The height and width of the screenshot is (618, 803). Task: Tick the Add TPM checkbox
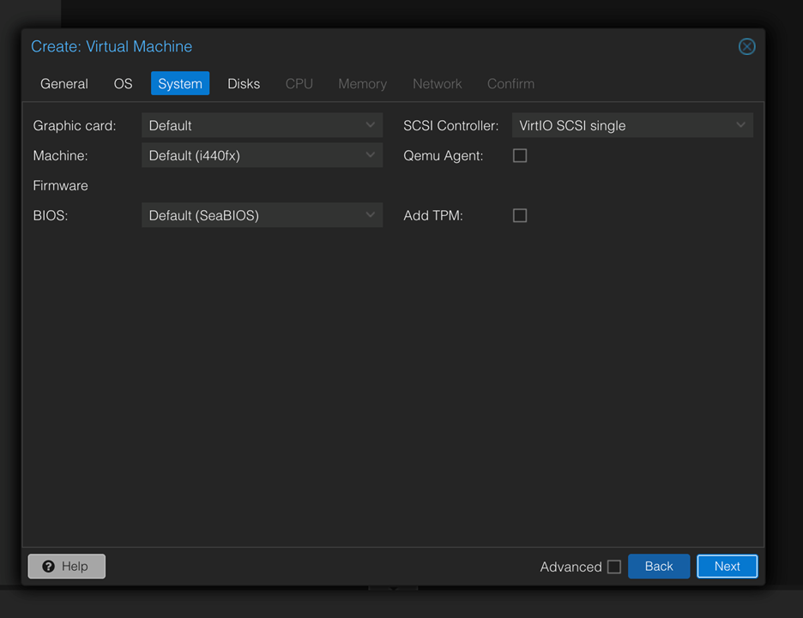pos(520,215)
